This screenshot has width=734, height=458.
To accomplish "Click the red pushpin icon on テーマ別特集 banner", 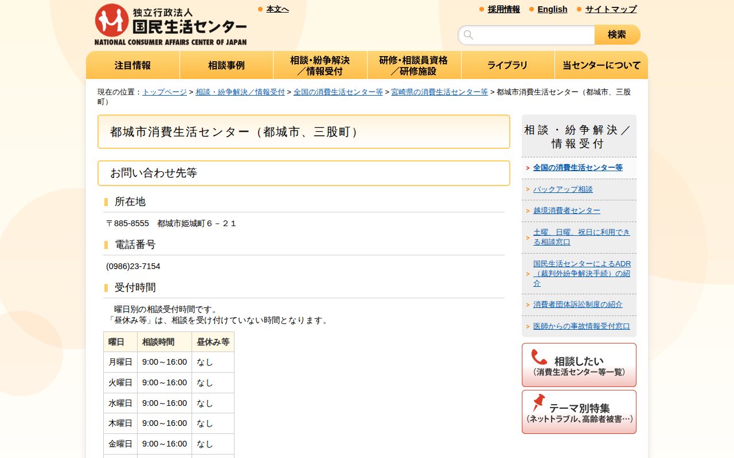I will [538, 402].
